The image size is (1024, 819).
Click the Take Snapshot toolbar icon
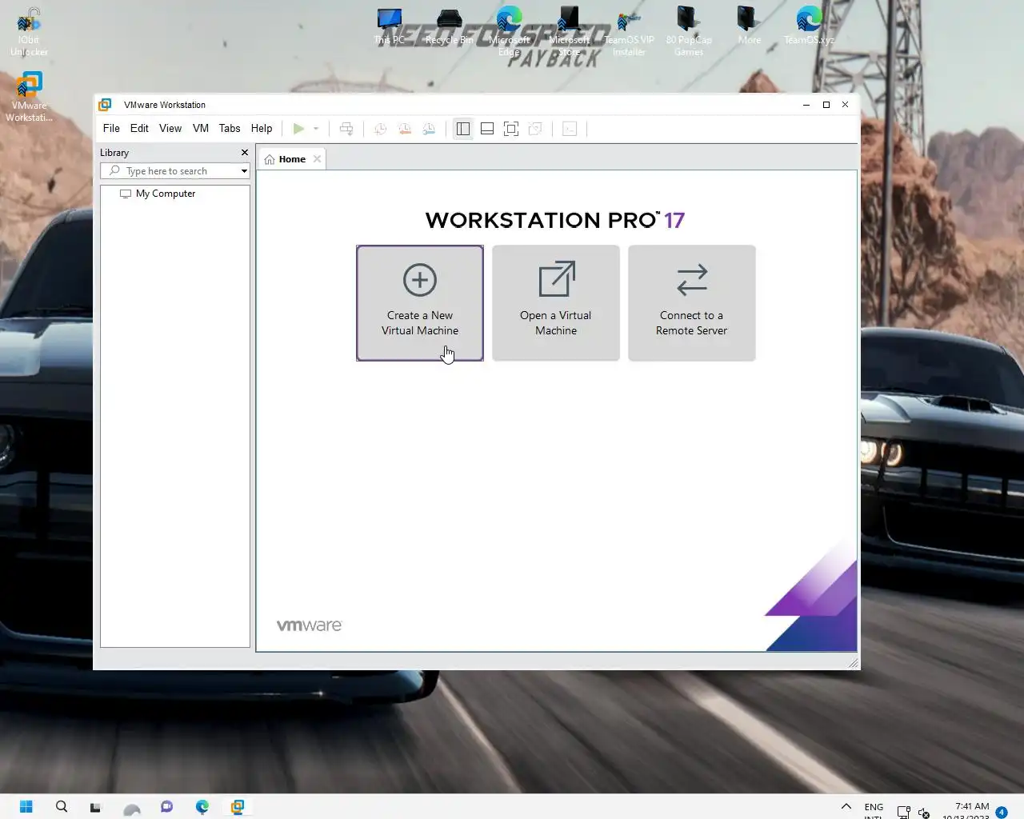click(x=380, y=129)
